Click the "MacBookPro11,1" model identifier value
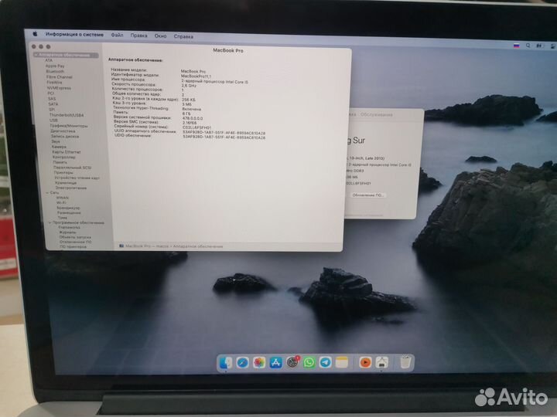Image resolution: width=557 pixels, height=417 pixels. coord(196,76)
